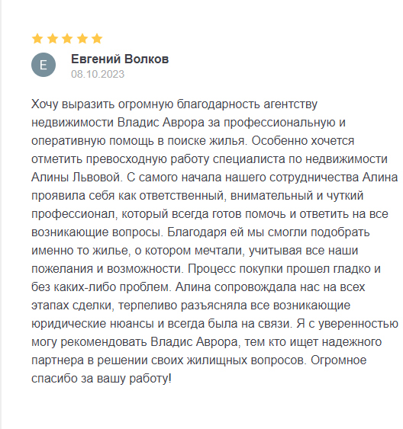Click the word 'профессионал' in the text

(x=74, y=214)
